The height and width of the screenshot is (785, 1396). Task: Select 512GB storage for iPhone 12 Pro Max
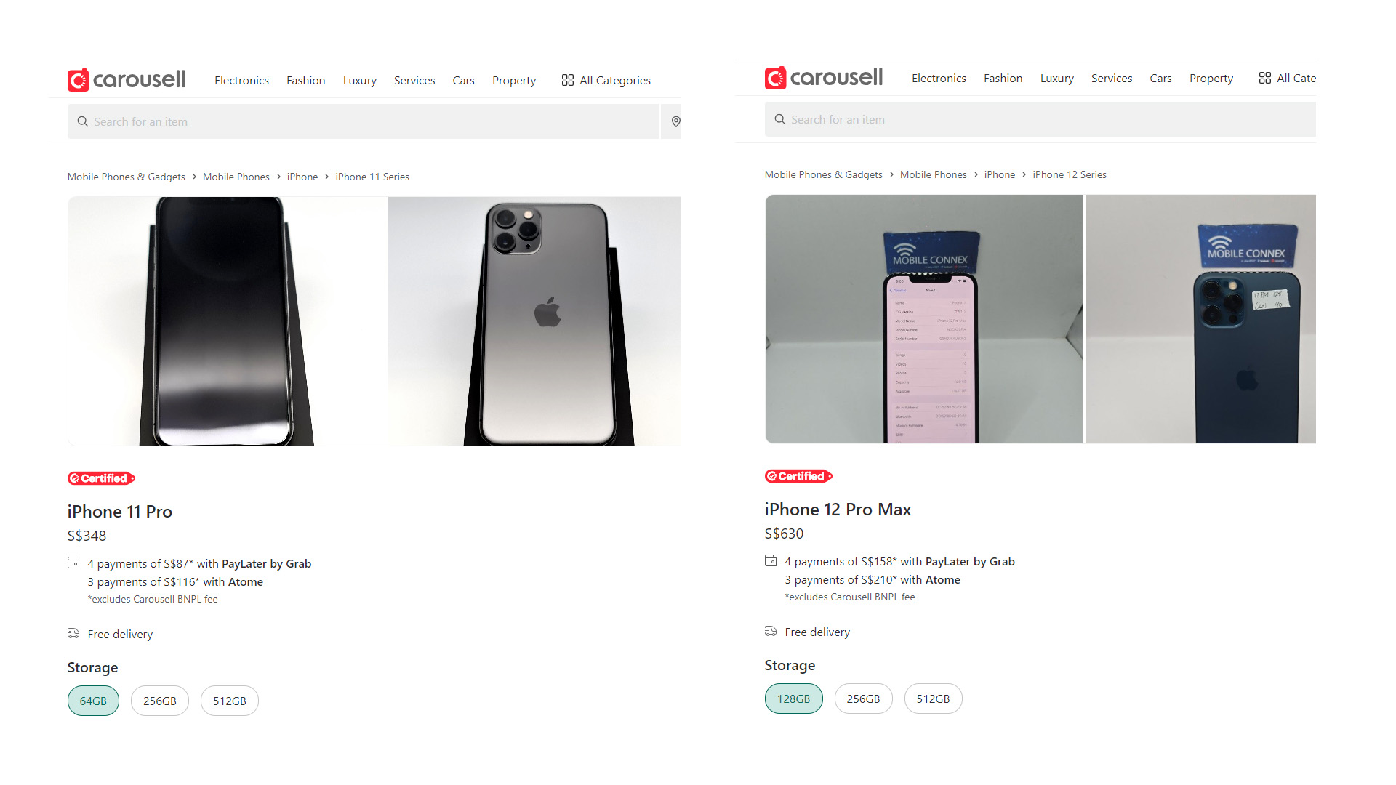pos(933,699)
